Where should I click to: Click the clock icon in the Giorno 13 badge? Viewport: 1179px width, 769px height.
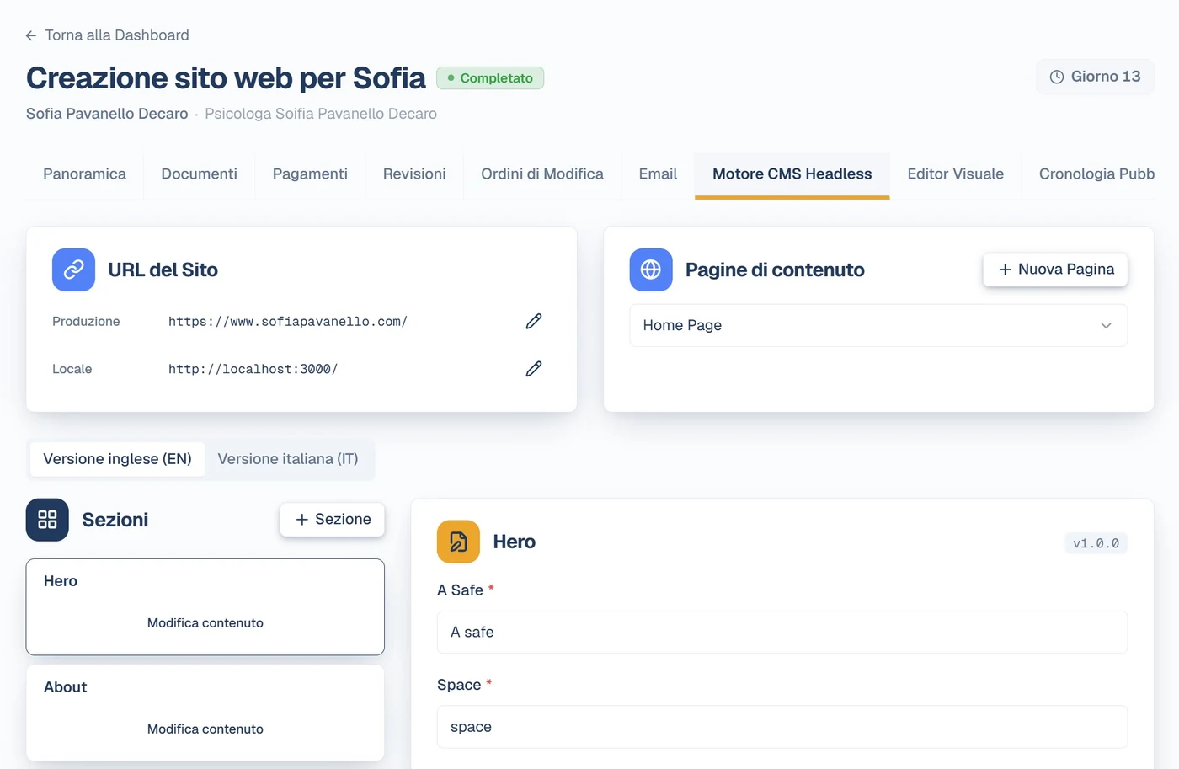1057,77
